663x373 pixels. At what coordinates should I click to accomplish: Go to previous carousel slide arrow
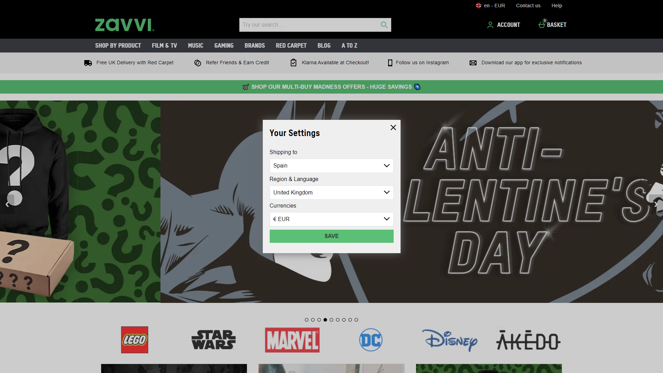[x=7, y=204]
